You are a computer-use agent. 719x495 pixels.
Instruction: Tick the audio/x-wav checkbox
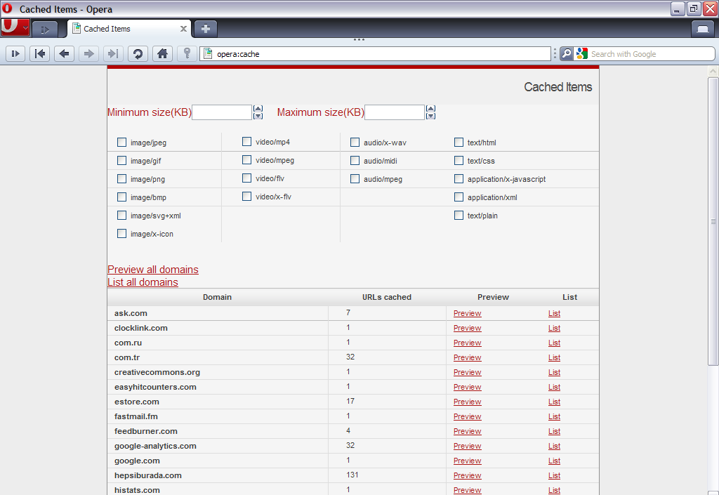point(355,142)
